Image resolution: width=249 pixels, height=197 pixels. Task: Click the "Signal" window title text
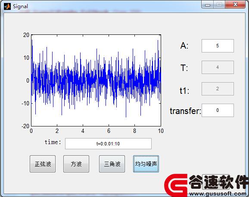click(x=20, y=6)
